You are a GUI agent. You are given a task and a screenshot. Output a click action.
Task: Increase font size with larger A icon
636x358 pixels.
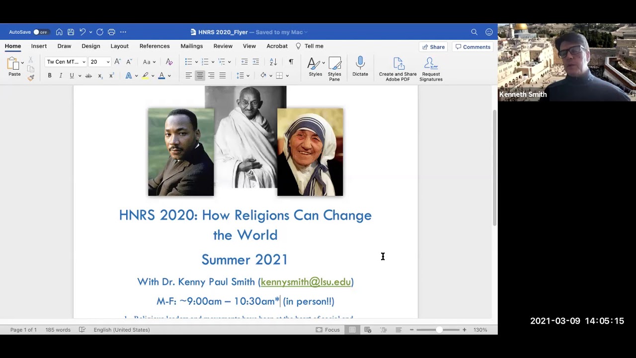[118, 62]
